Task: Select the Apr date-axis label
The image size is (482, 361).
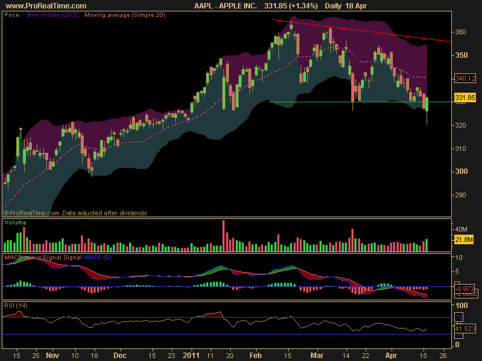Action: [391, 356]
